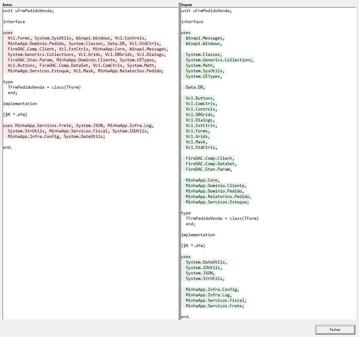Screen dimensions: 359x337
Task: Click the line starting "FireDAC.Stan.Param, MinhaApp.Dominio.Cliente"
Action: pos(82,60)
